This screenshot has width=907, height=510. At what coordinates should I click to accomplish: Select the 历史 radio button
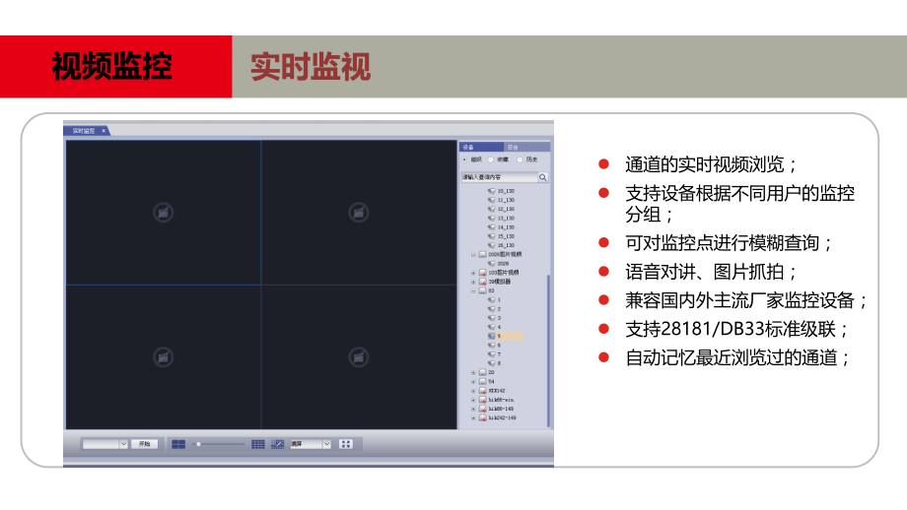[x=520, y=159]
